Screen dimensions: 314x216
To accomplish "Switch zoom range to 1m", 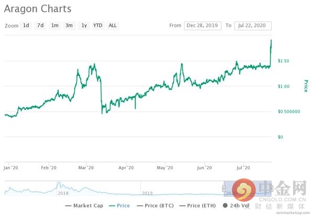I will 54,25.
